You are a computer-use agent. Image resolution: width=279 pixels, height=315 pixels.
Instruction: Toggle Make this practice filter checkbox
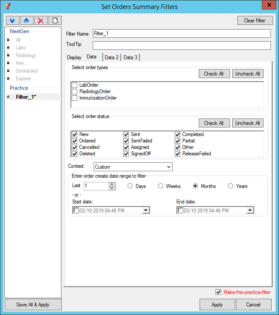click(218, 292)
